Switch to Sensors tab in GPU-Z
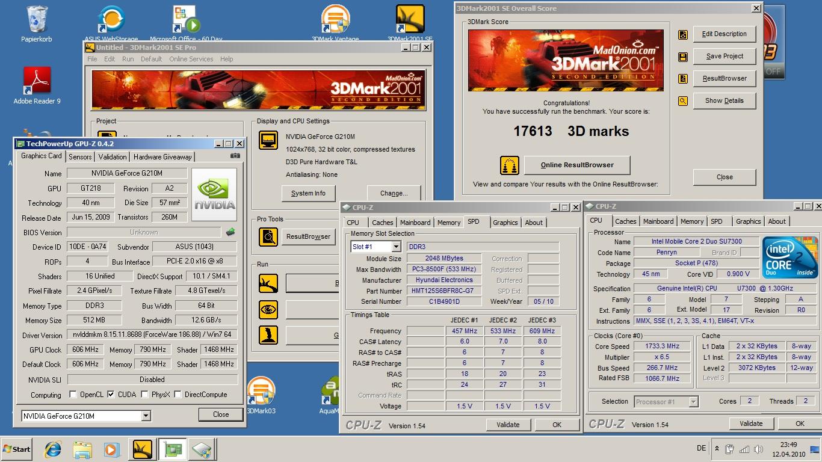This screenshot has height=462, width=822. click(80, 157)
